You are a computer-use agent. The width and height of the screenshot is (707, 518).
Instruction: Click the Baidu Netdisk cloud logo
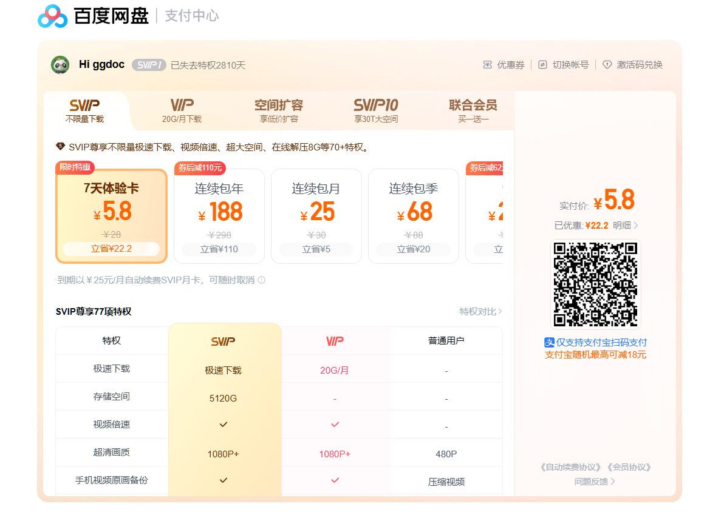[x=53, y=16]
